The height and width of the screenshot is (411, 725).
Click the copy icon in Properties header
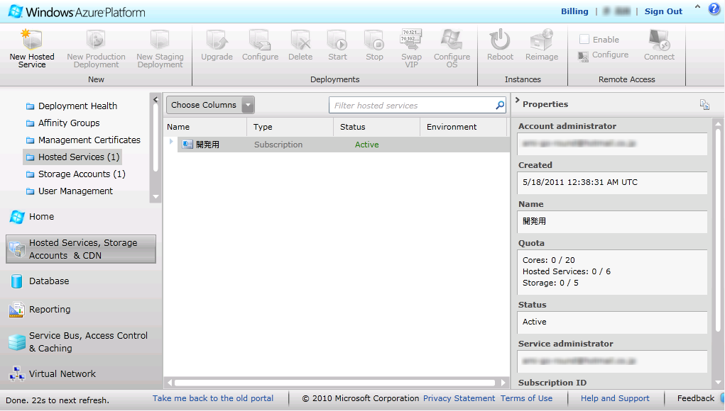coord(704,105)
